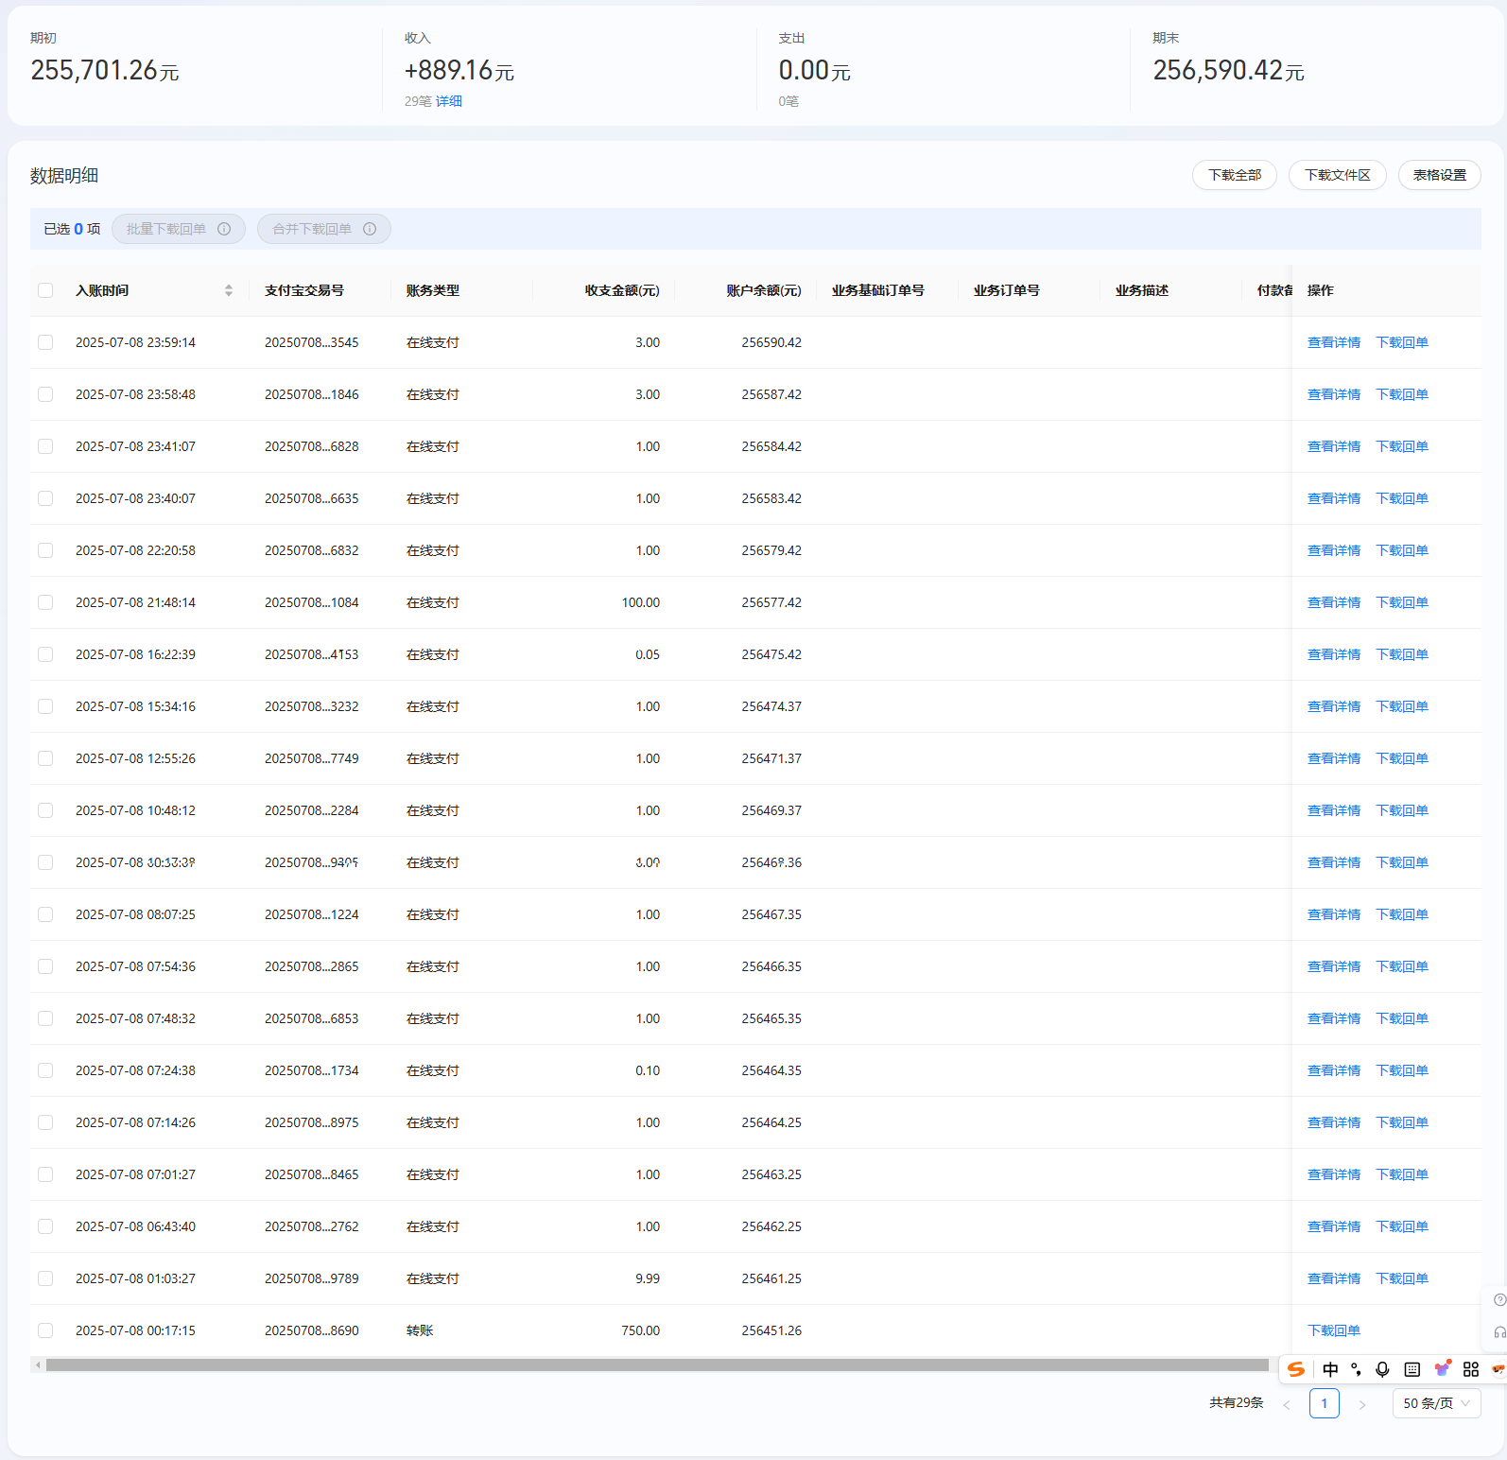Open the Sogou skin shirt icon

(x=1442, y=1368)
